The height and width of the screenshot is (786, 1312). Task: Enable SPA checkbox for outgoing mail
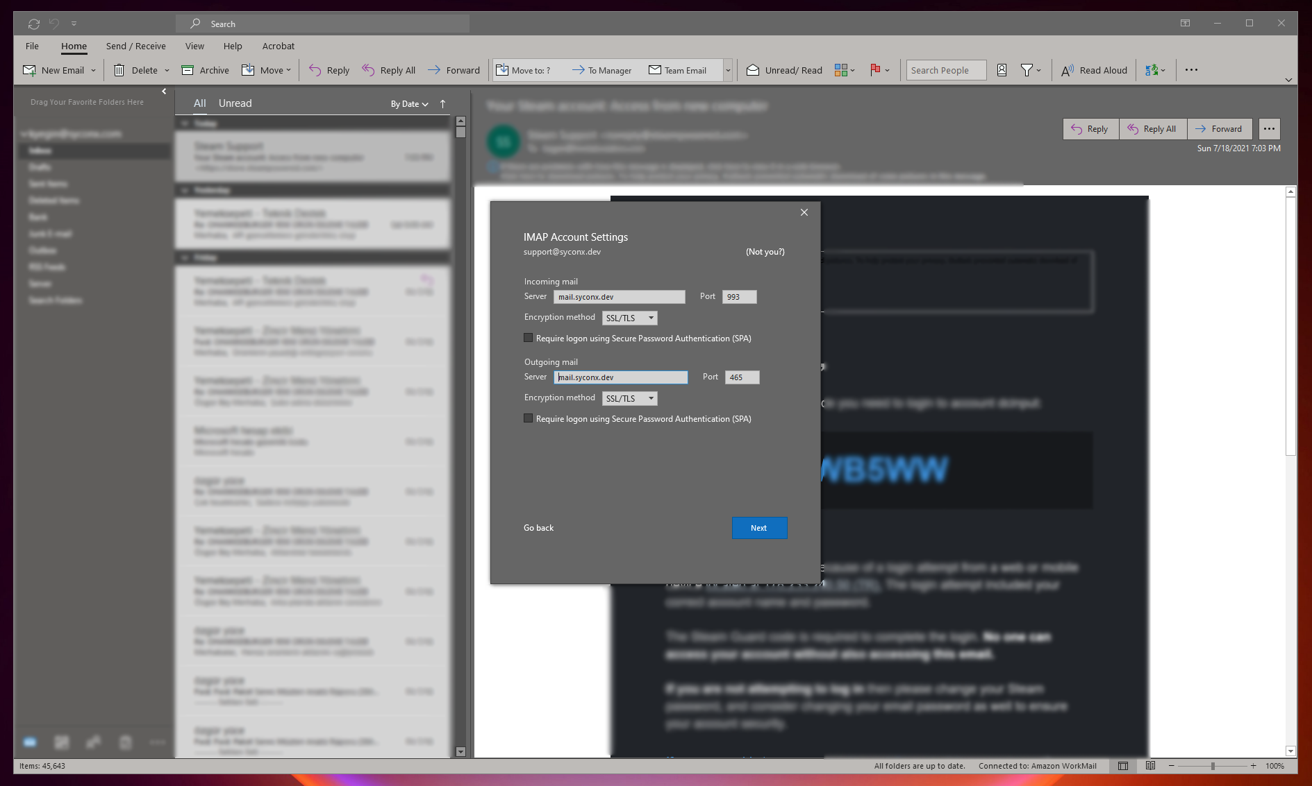click(x=528, y=419)
